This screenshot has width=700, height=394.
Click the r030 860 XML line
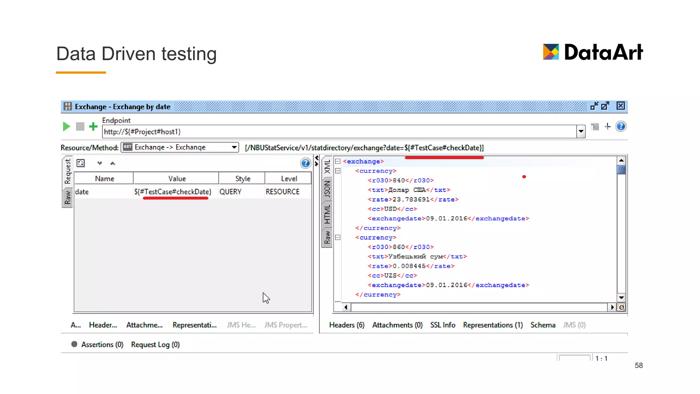(401, 247)
